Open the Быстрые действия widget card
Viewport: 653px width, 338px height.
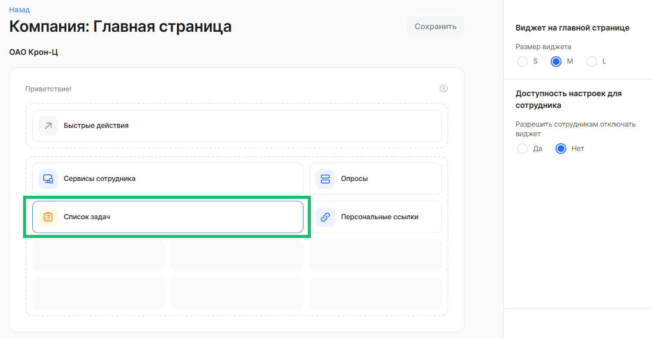tap(237, 126)
